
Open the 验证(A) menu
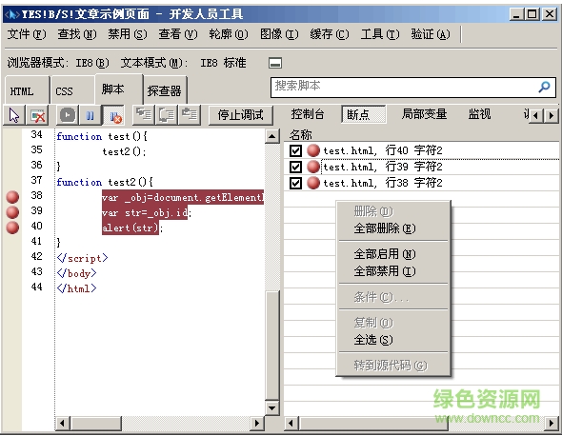tap(431, 34)
